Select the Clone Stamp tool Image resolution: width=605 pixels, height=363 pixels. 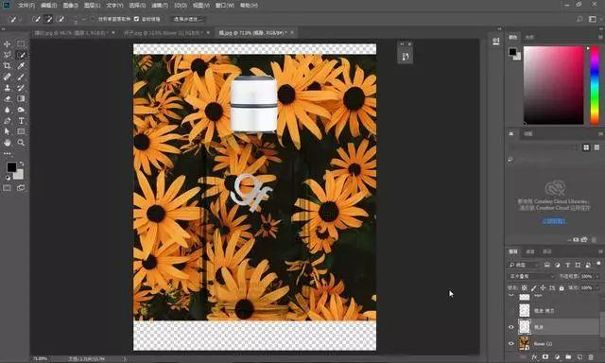(x=7, y=88)
